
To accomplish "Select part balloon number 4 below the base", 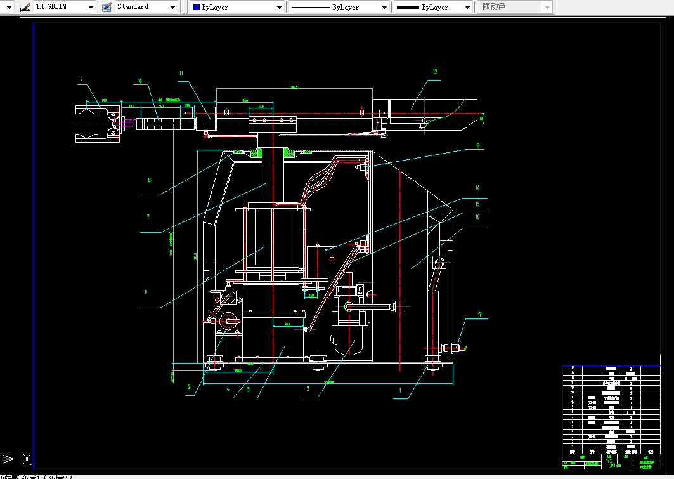I will pos(228,389).
